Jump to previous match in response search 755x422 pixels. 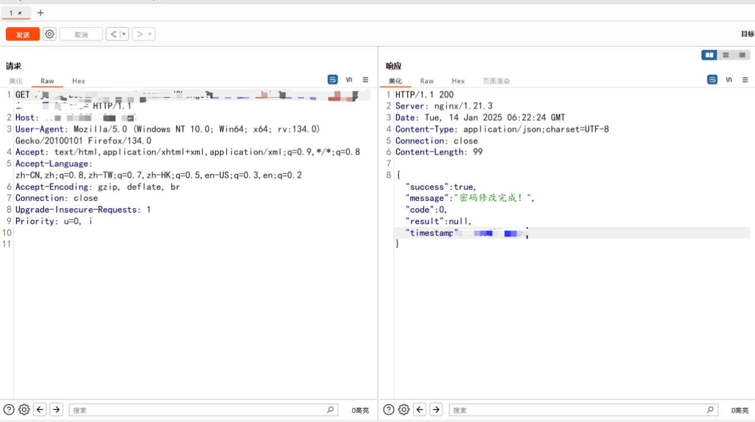420,410
